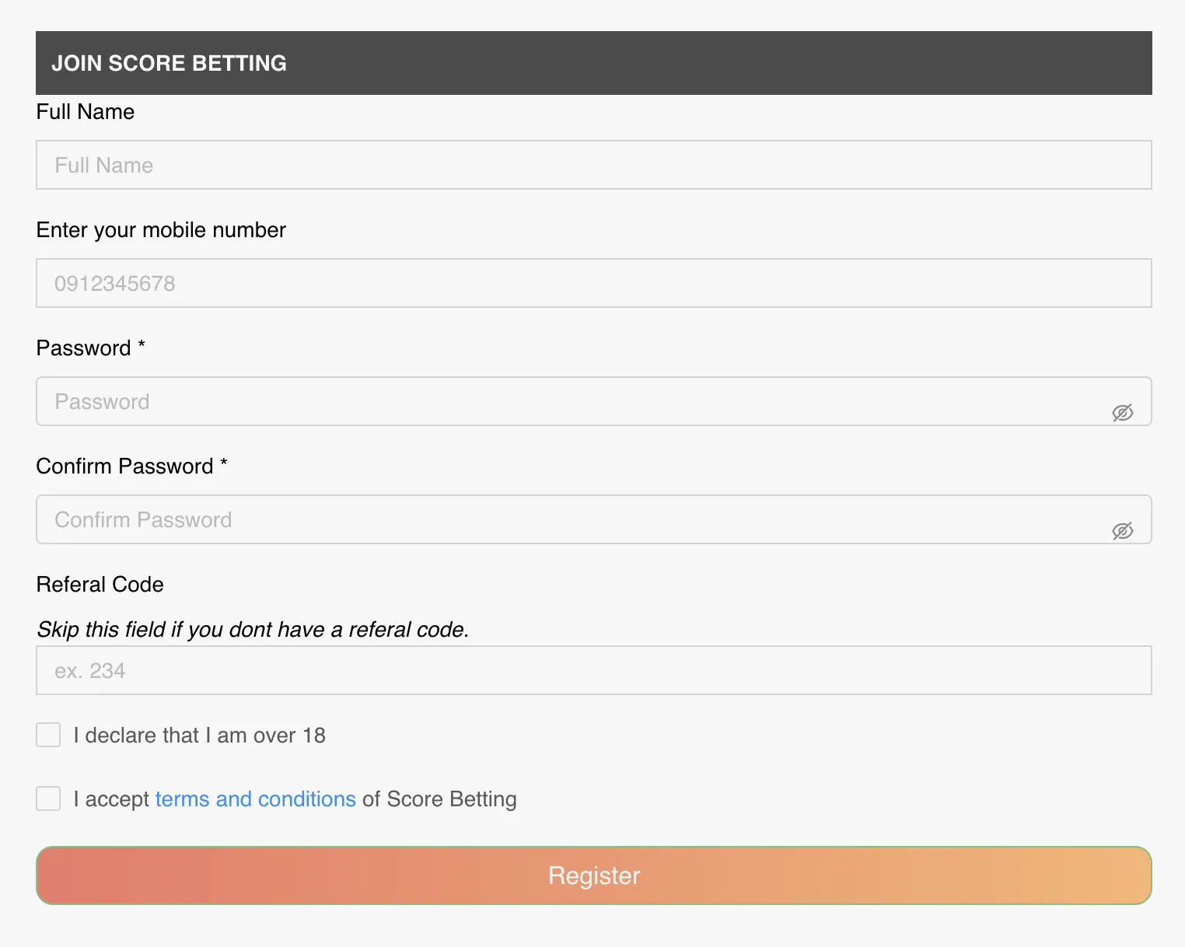Screen dimensions: 1185x947
Task: Click the Enter your mobile number label
Action: click(161, 230)
